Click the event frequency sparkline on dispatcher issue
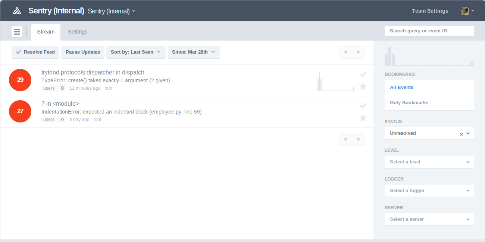485x242 pixels. click(335, 81)
